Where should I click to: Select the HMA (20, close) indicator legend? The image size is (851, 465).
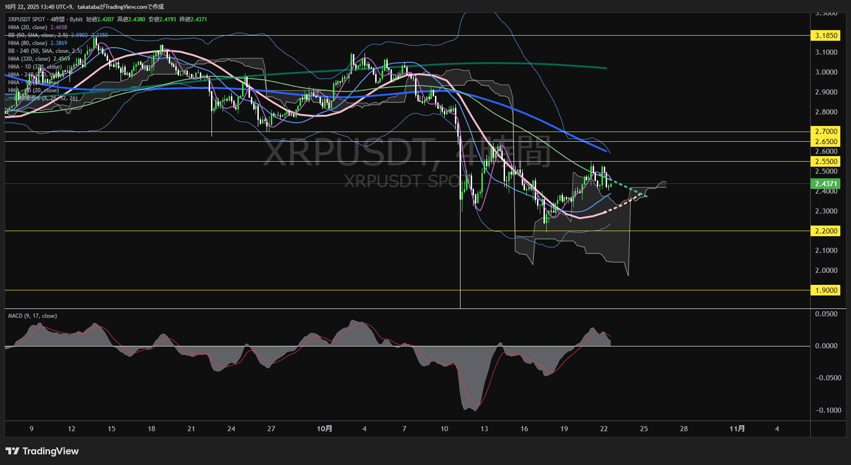click(x=28, y=27)
